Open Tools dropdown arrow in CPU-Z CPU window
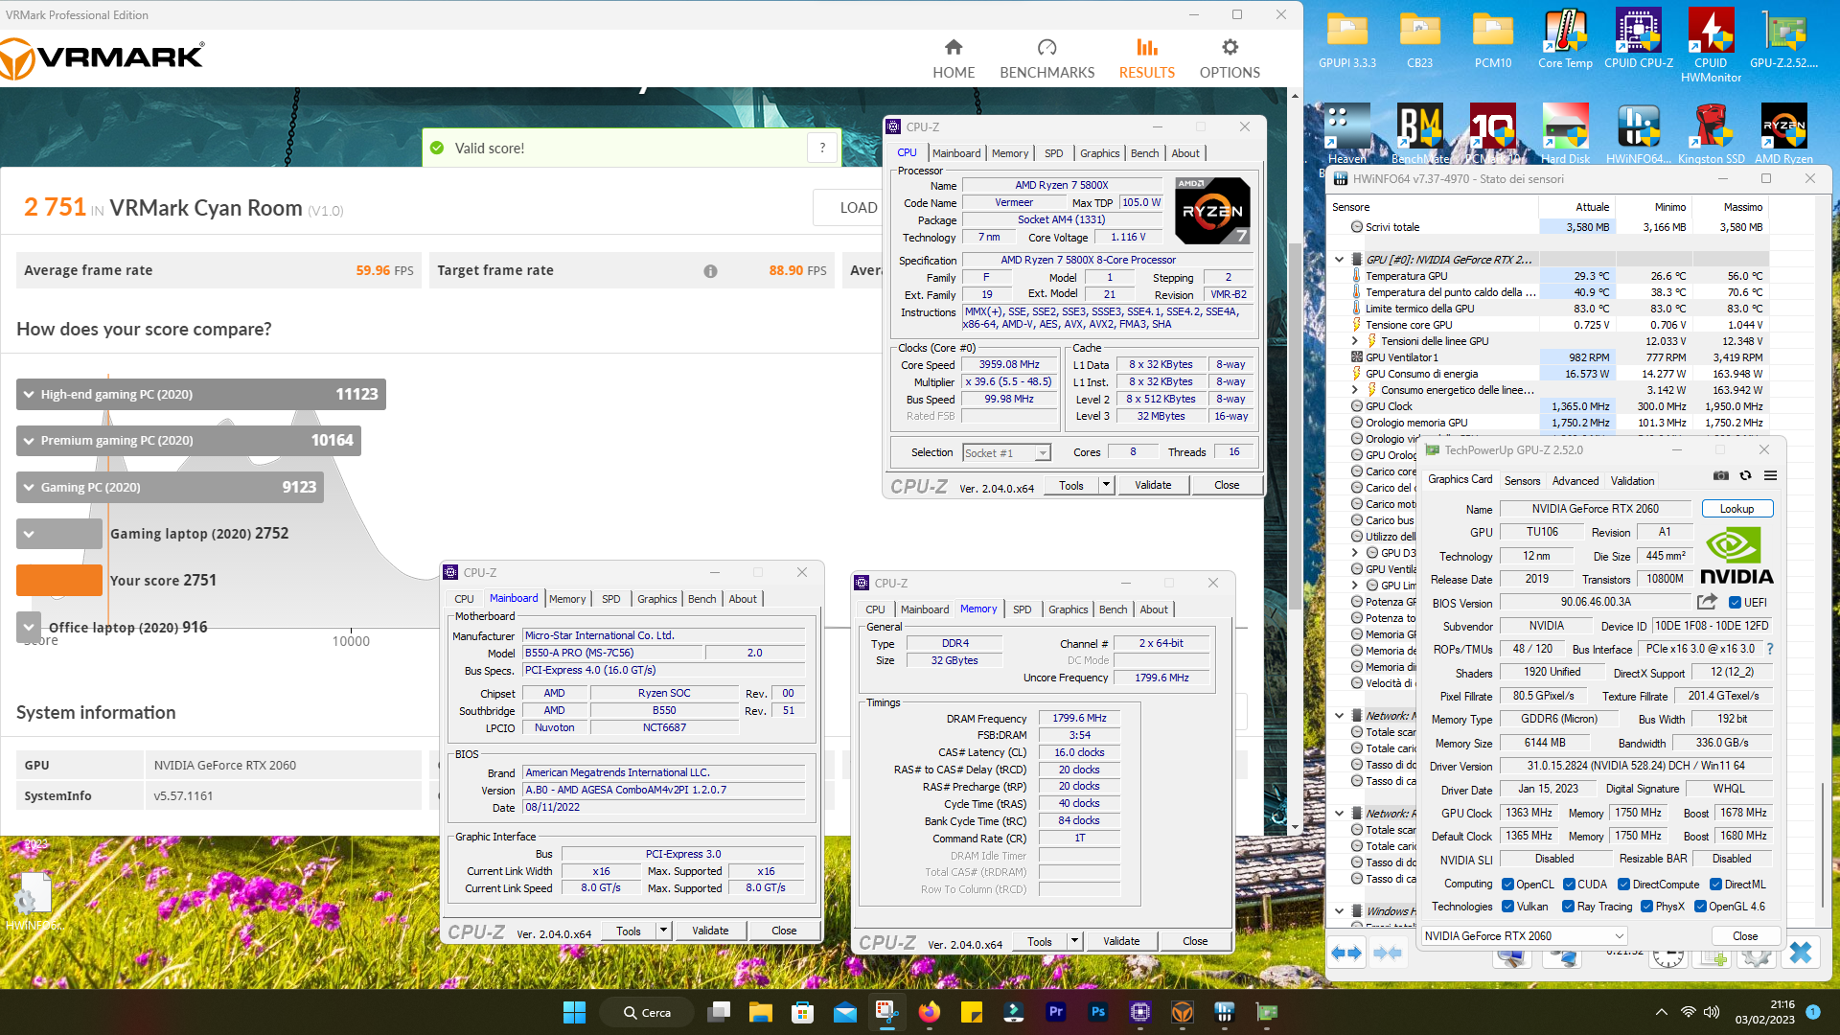Screen dimensions: 1840x1035 (1106, 485)
